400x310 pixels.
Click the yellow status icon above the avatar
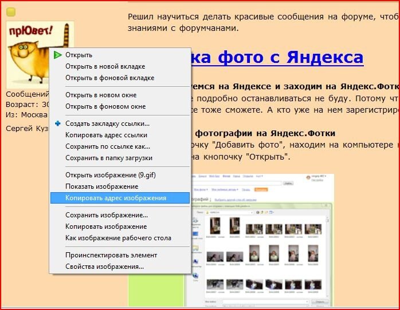11,12
